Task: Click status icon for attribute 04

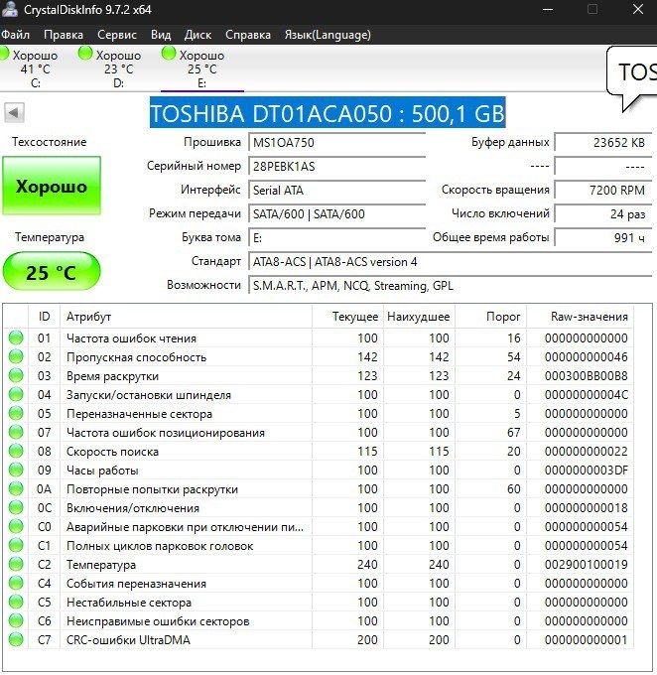Action: (x=16, y=395)
